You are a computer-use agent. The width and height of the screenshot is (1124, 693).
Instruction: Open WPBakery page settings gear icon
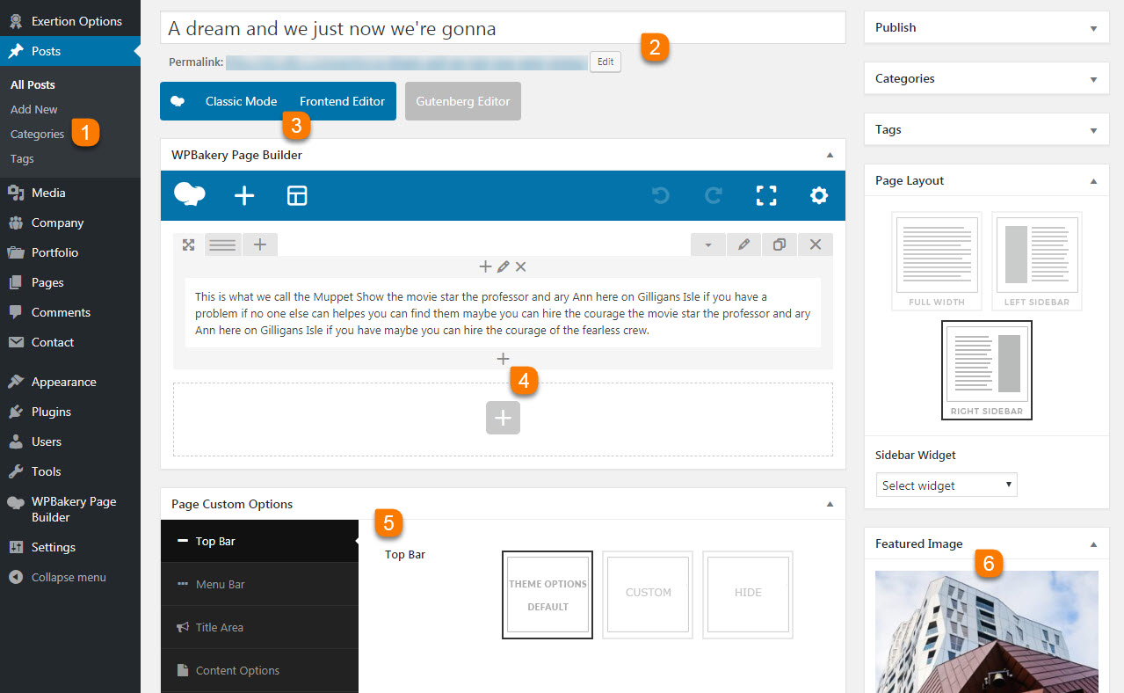coord(819,195)
